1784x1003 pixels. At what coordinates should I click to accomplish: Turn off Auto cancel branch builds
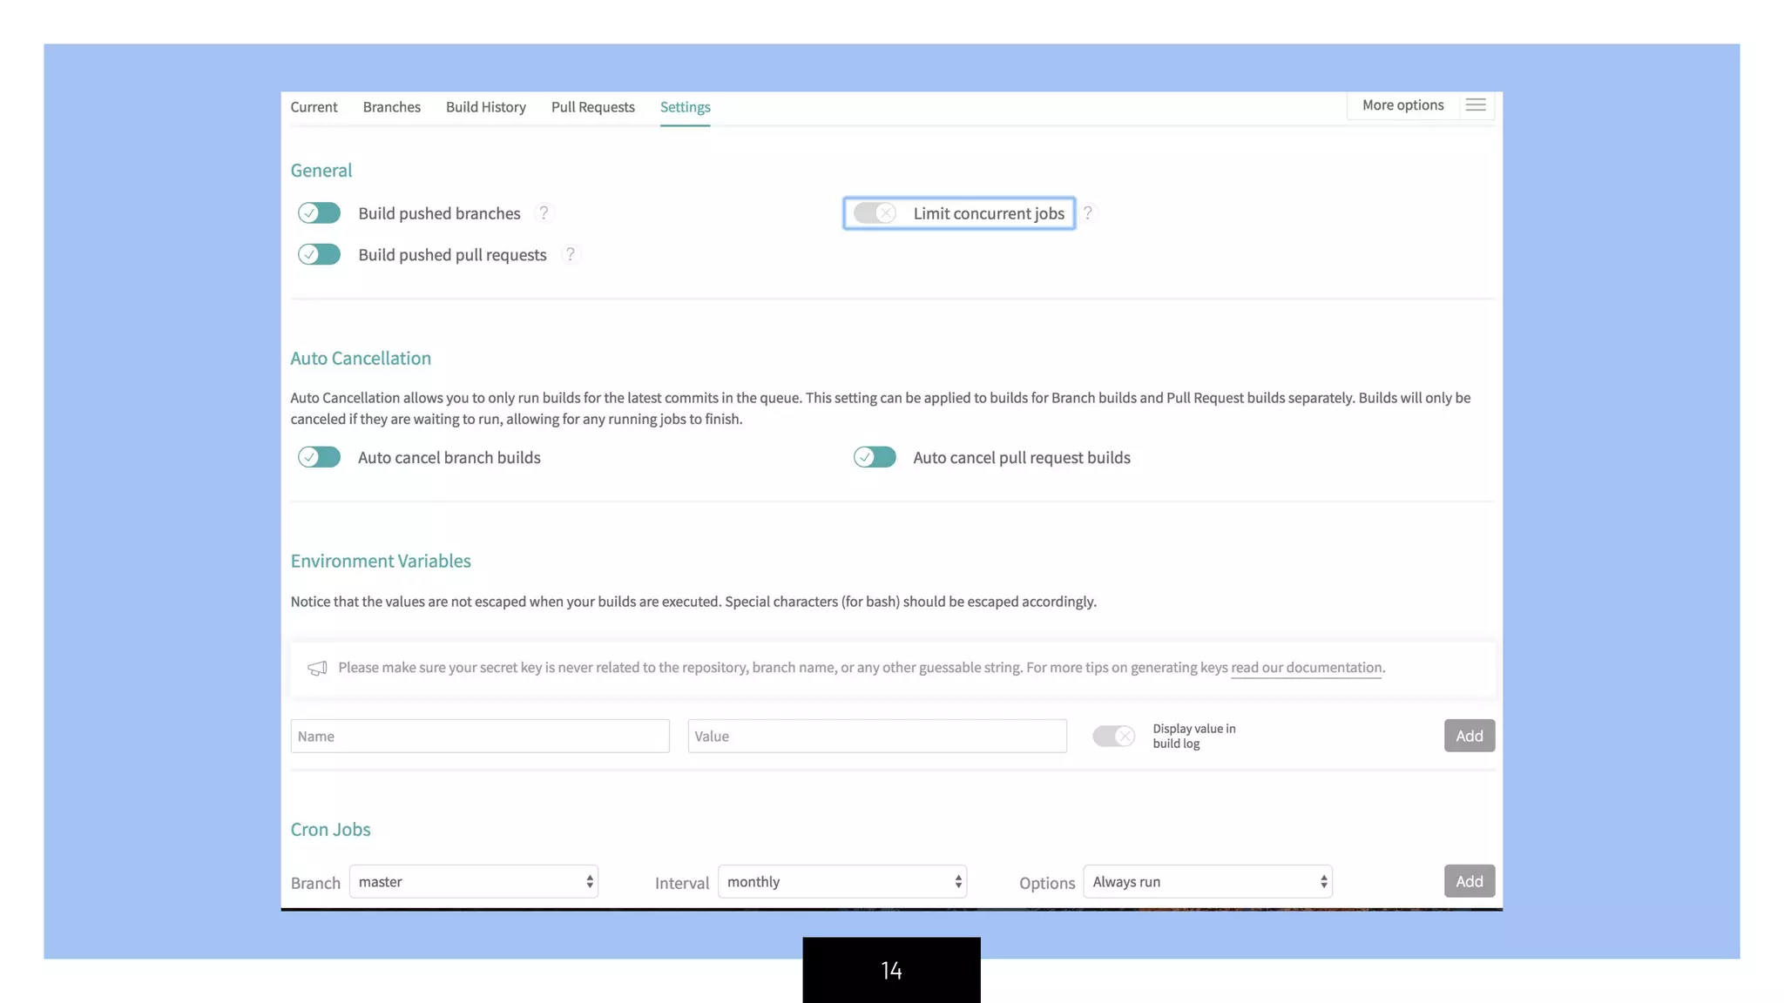tap(319, 457)
